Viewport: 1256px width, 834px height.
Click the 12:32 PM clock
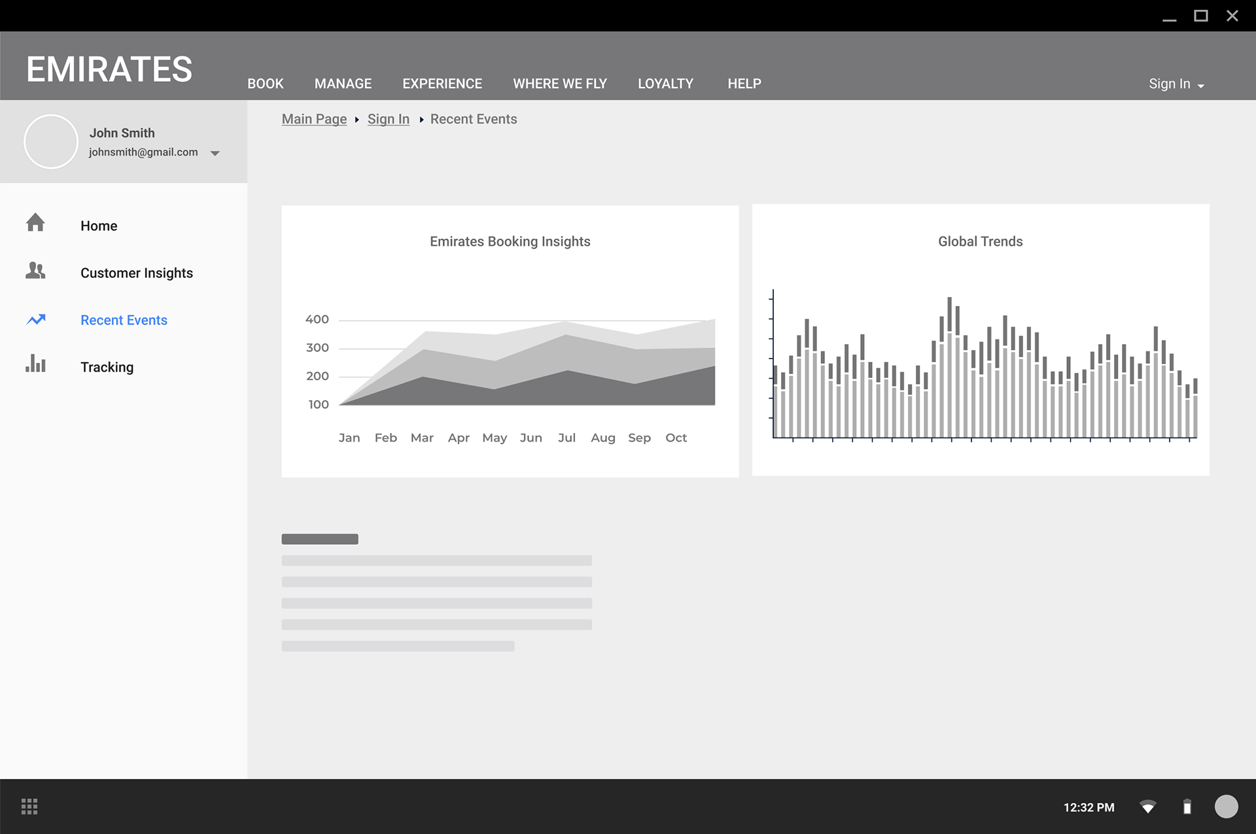[x=1089, y=807]
